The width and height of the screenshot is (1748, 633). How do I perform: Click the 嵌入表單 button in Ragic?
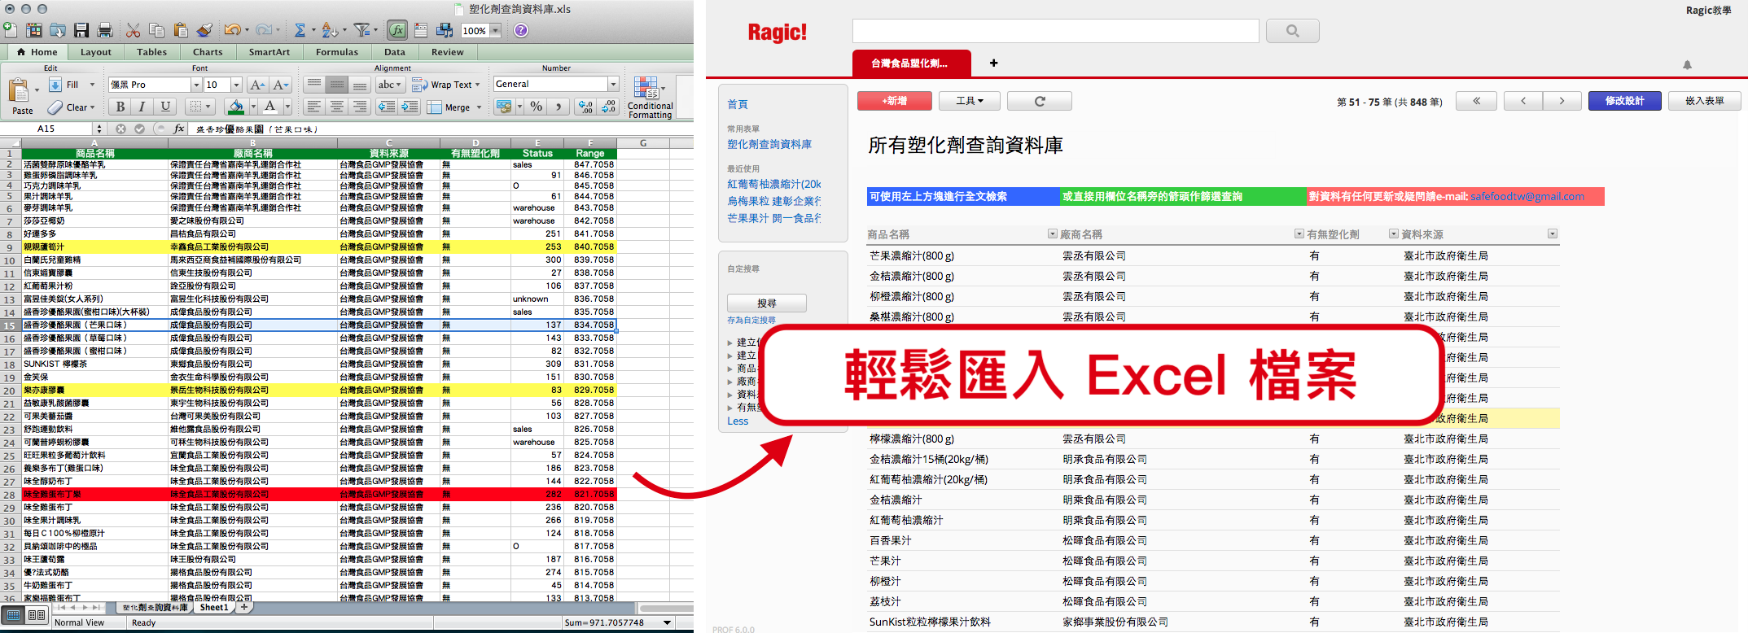[x=1705, y=101]
